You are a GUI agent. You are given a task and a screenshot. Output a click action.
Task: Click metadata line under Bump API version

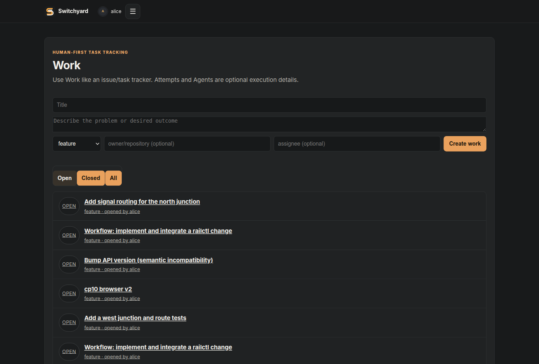point(112,269)
